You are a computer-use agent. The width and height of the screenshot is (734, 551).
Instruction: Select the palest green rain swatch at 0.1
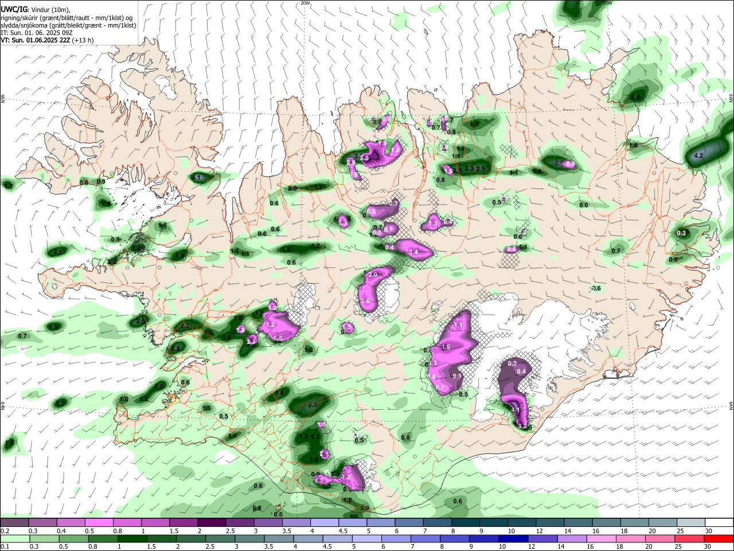pyautogui.click(x=15, y=539)
